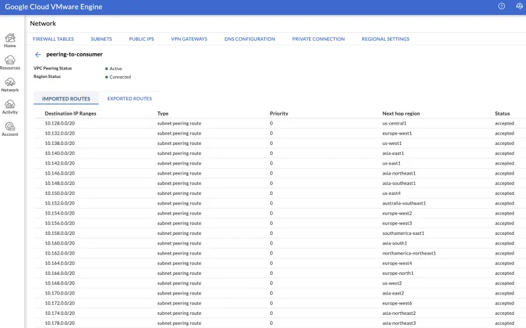Click the asia-northeast2 next hop region

coord(399,314)
